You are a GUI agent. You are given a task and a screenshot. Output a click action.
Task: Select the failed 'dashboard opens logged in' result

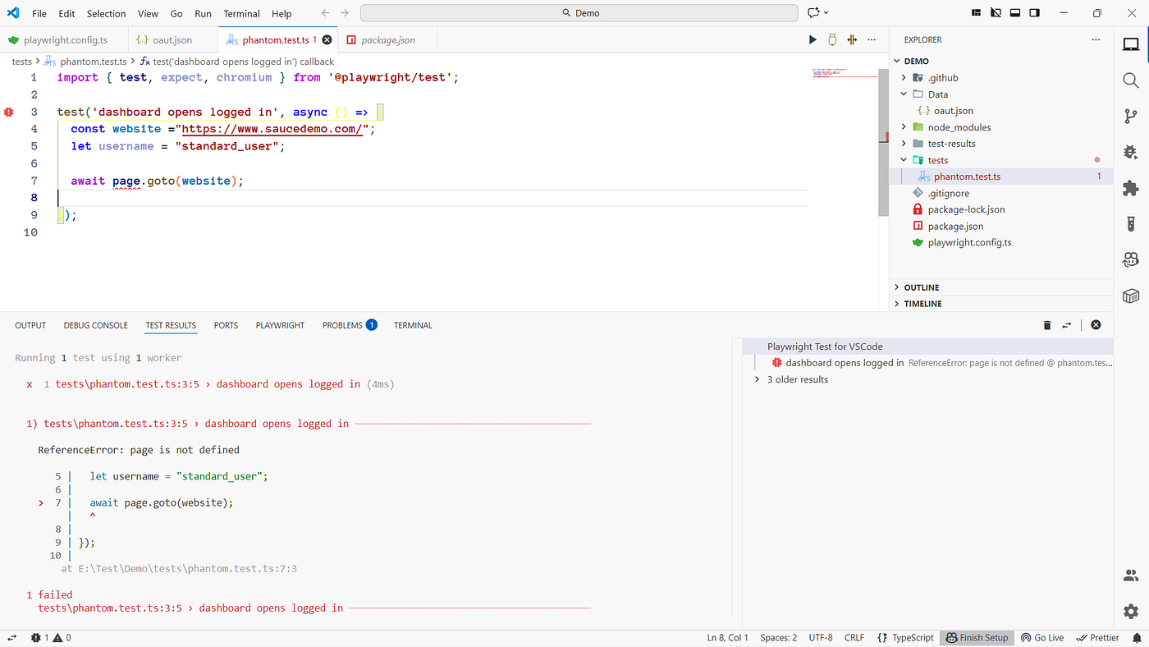point(927,363)
